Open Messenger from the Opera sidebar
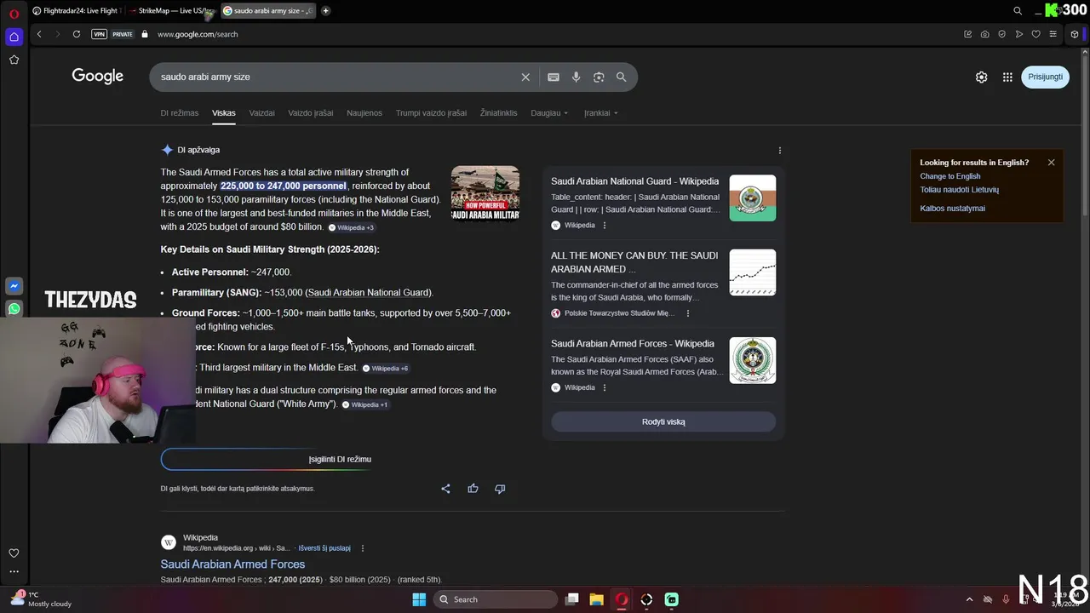This screenshot has height=613, width=1090. tap(14, 287)
